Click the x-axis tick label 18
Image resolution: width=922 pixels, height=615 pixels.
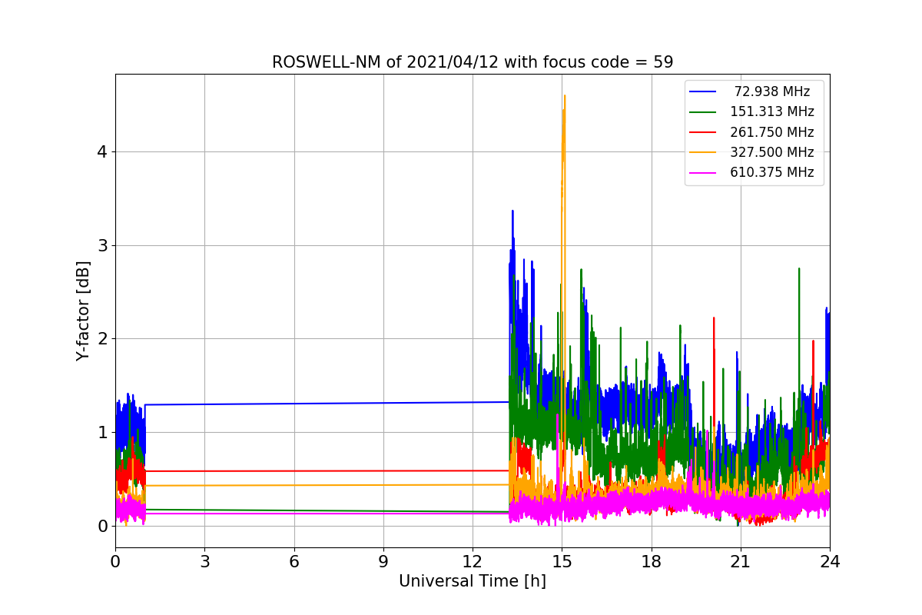(x=652, y=562)
